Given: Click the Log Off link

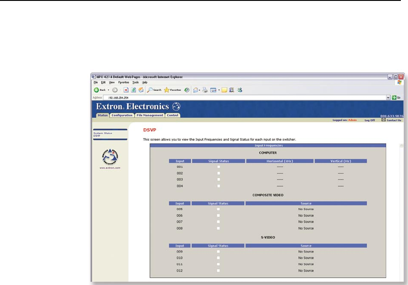Looking at the screenshot, I should (370, 120).
